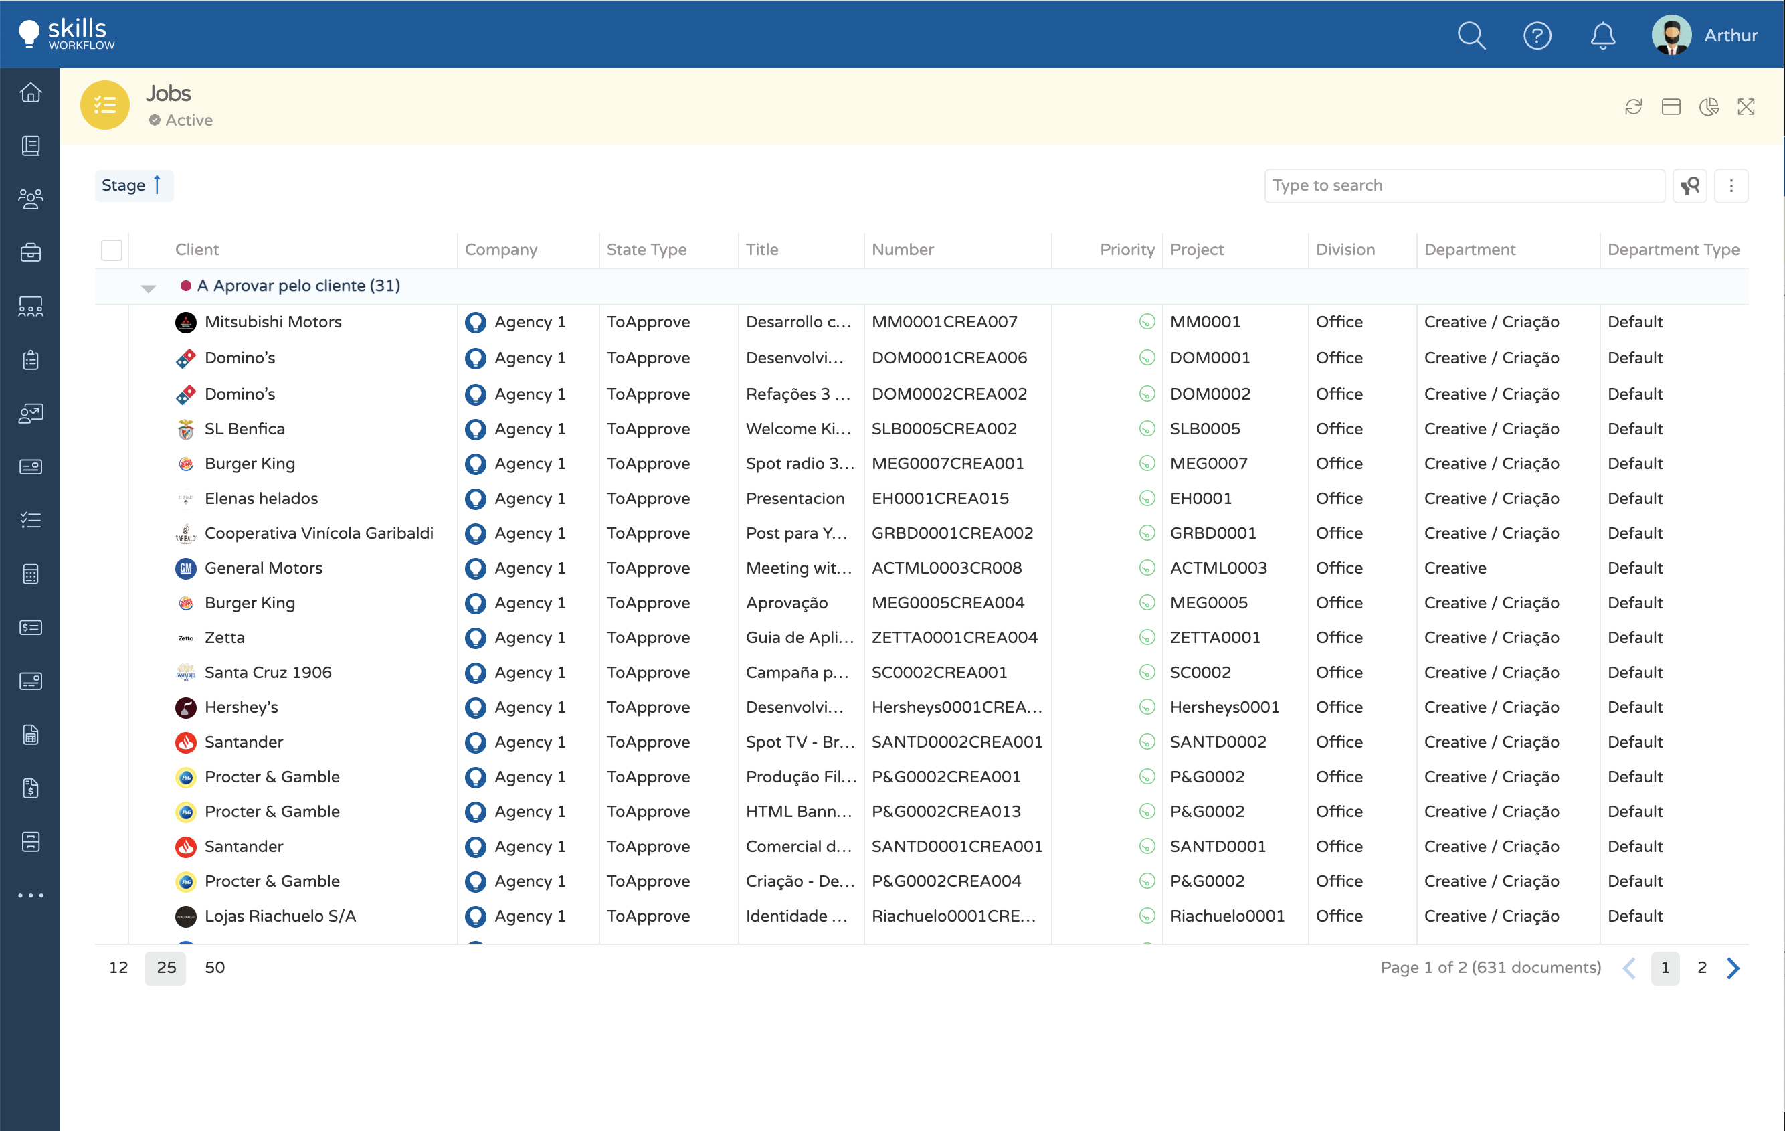
Task: Click the refresh icon in the Jobs header
Action: (x=1633, y=107)
